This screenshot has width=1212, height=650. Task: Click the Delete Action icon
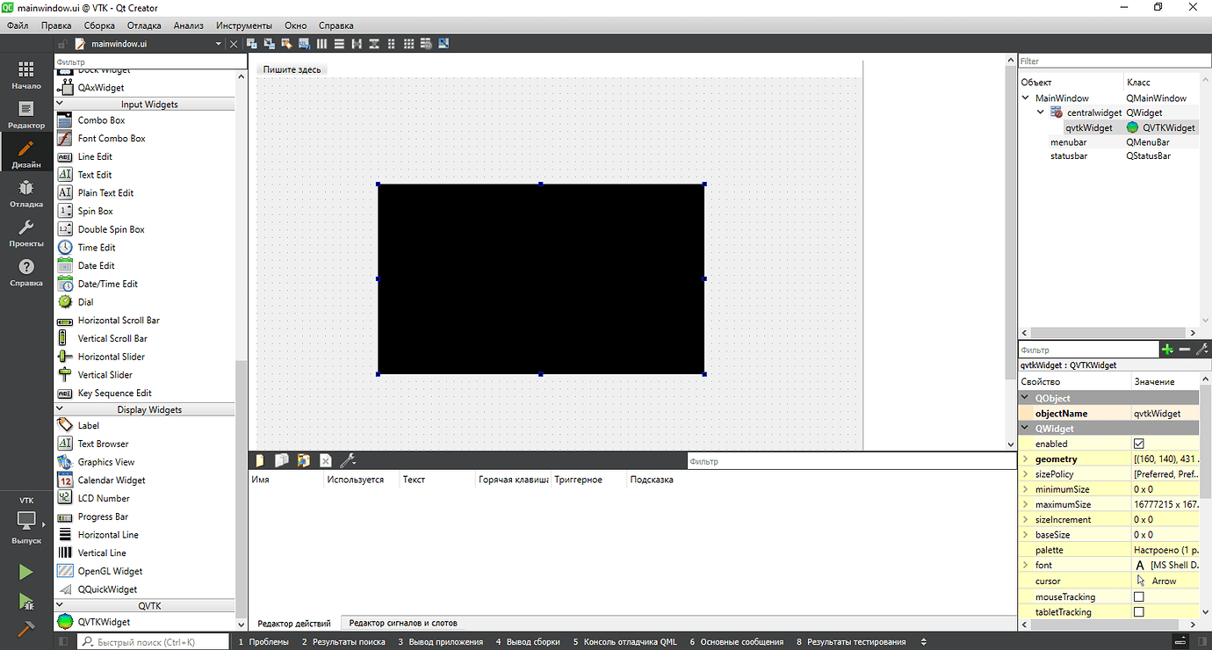pos(326,460)
